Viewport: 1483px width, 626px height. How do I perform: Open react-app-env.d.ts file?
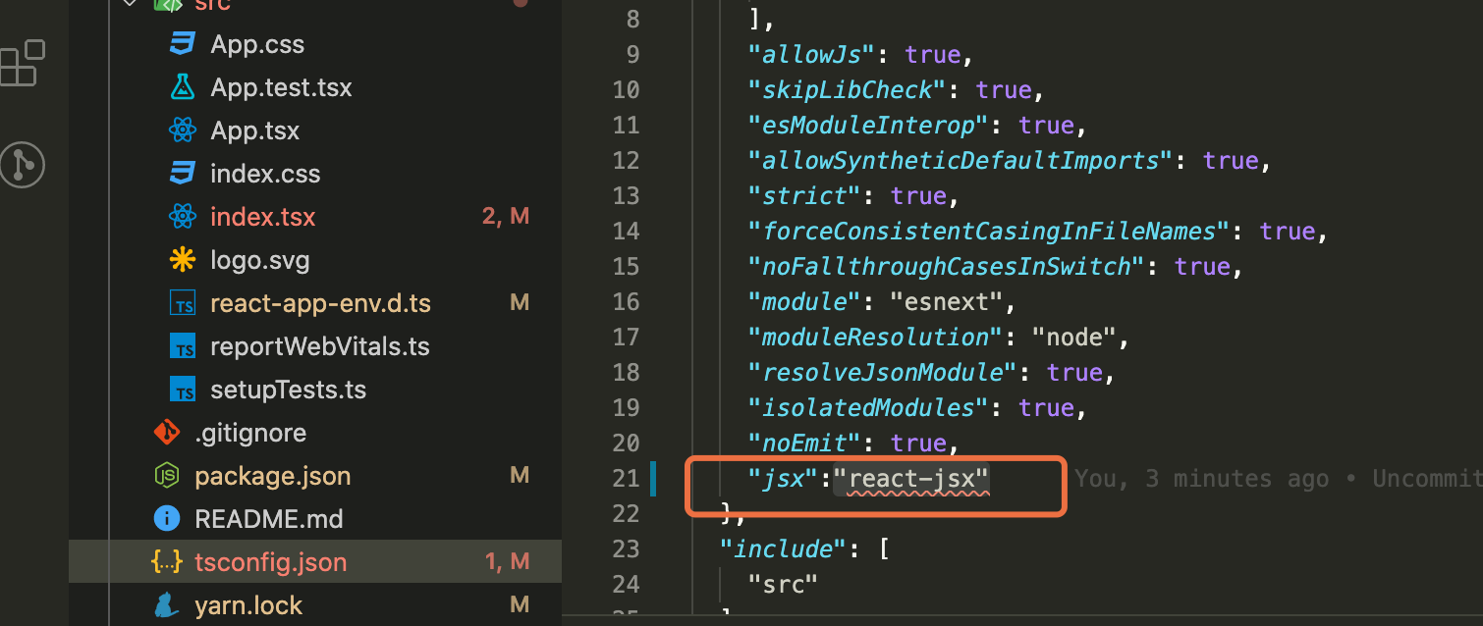point(320,303)
